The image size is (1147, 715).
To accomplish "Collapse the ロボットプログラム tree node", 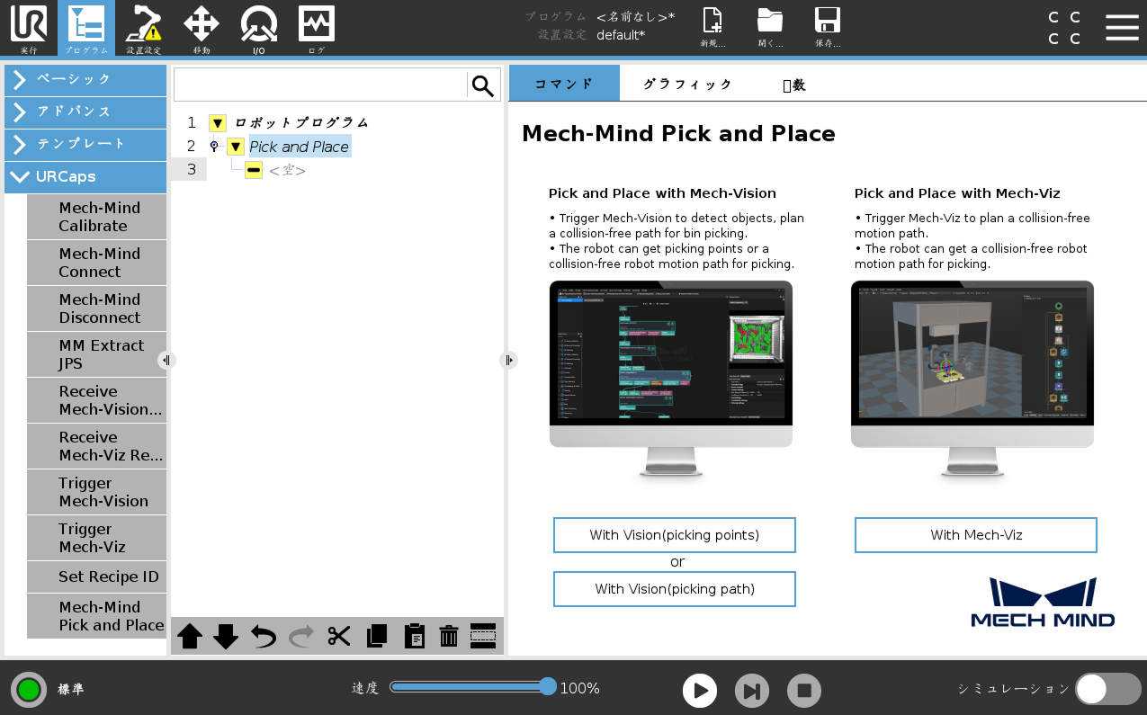I will [x=218, y=123].
